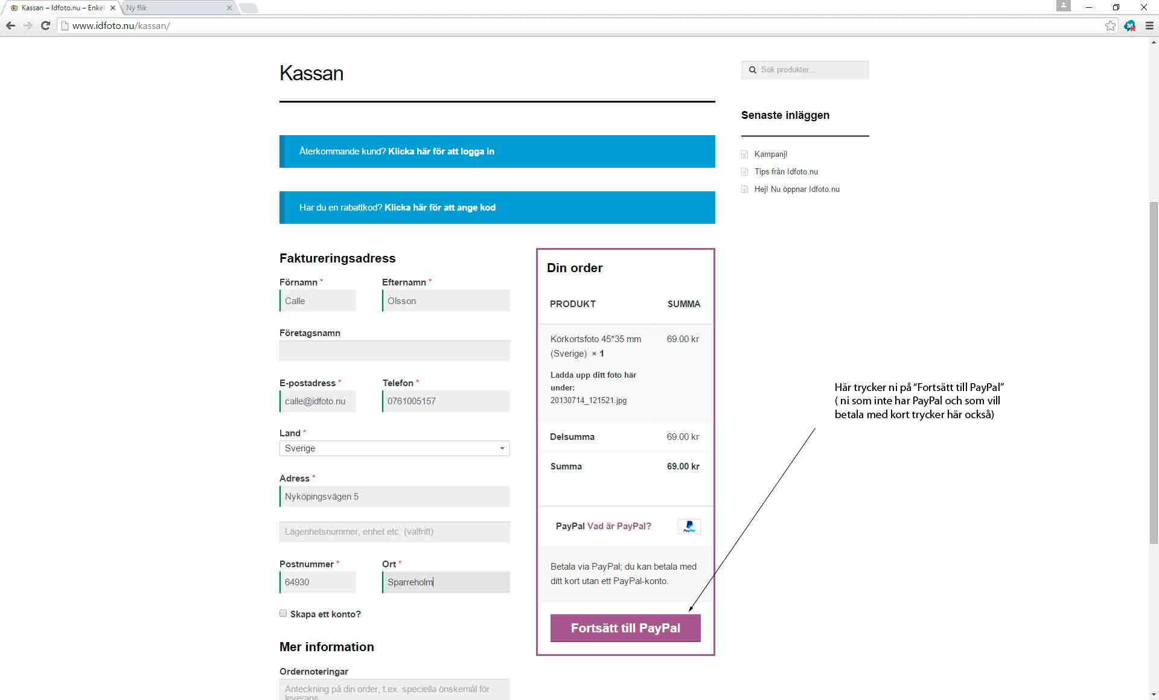
Task: Check the Skapa ett konto checkbox
Action: tap(283, 613)
